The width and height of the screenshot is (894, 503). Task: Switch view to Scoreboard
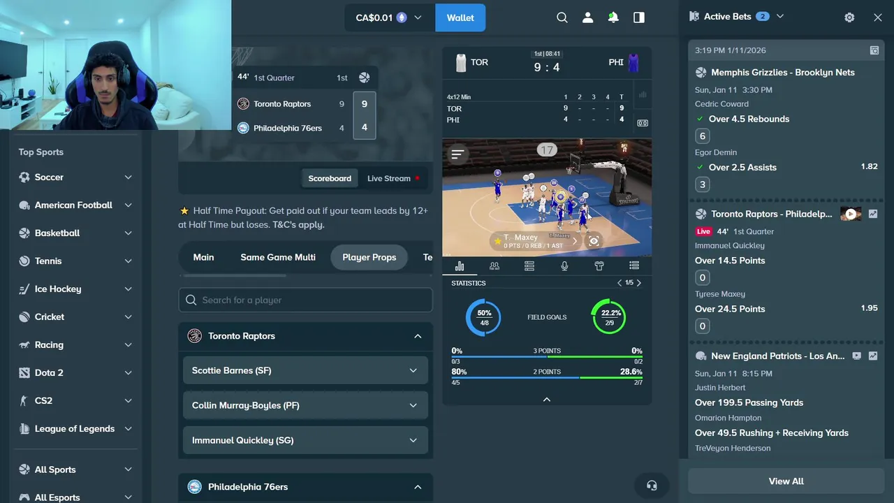tap(330, 178)
